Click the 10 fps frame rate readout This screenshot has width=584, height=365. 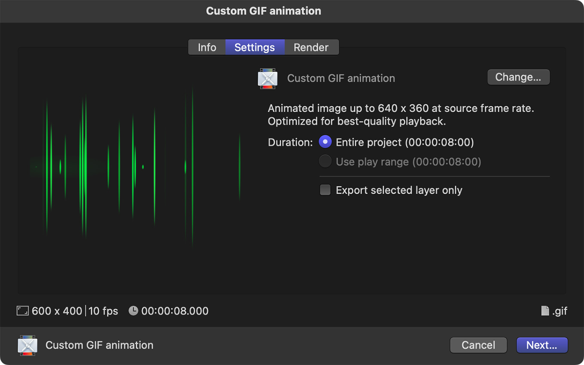click(x=103, y=311)
